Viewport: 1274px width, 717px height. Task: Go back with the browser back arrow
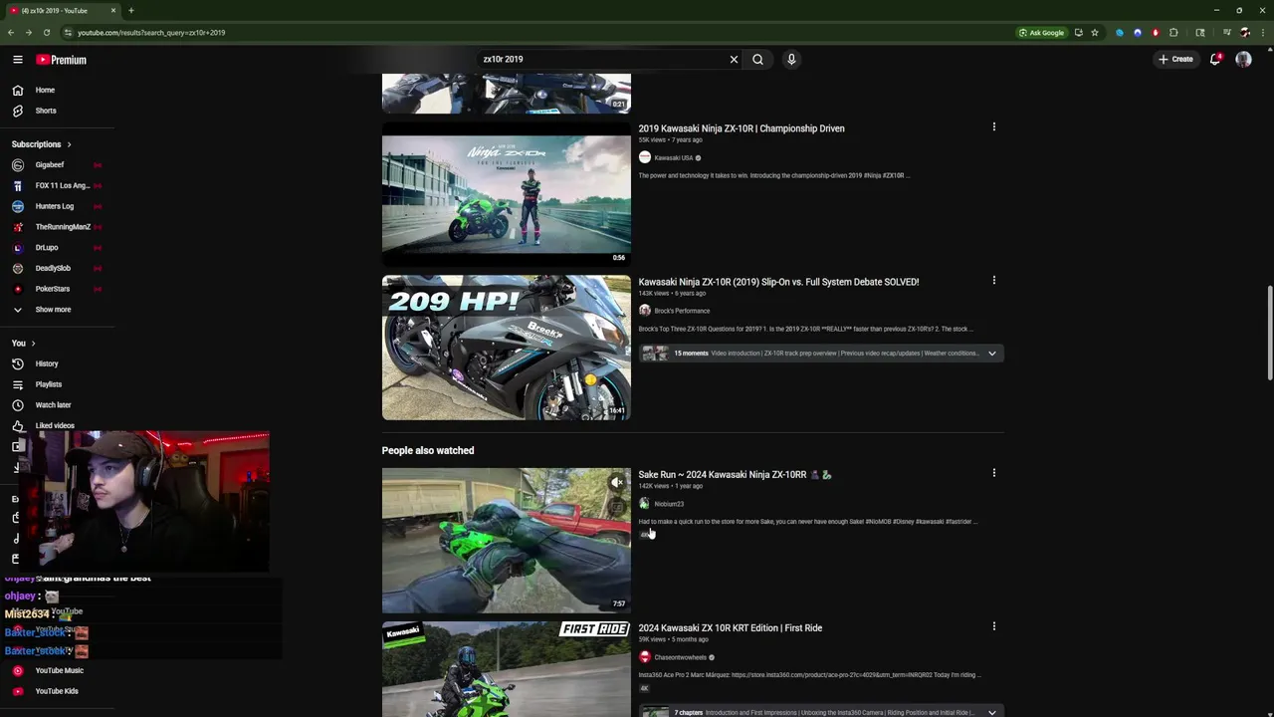[x=10, y=33]
